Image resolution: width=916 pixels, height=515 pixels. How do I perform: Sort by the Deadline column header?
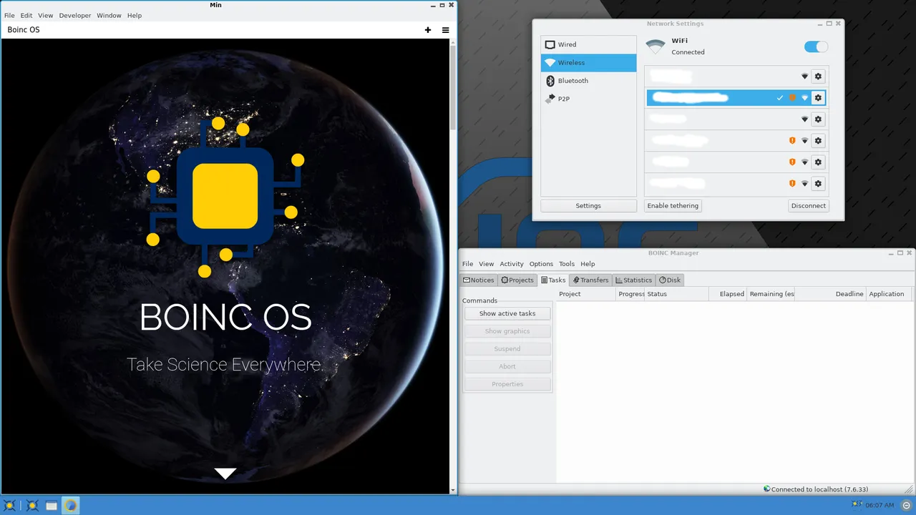tap(830, 294)
